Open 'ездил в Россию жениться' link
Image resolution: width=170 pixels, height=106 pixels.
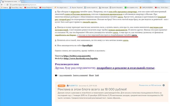78,14
